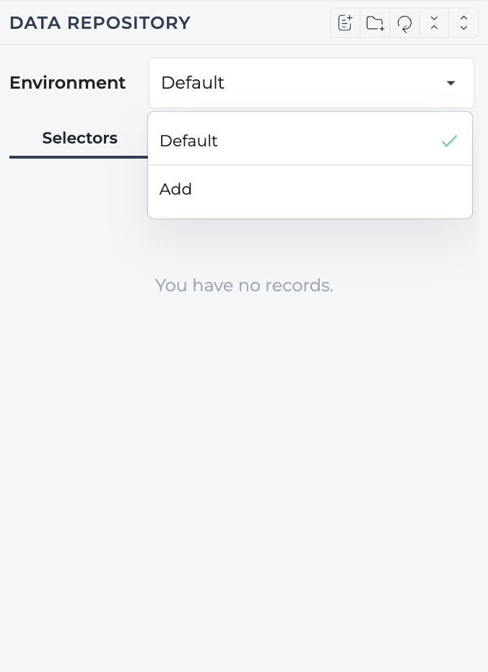Choose Add in the environment list
488x672 pixels.
pos(310,189)
